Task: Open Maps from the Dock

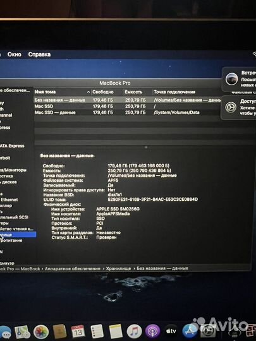Action: (22, 332)
